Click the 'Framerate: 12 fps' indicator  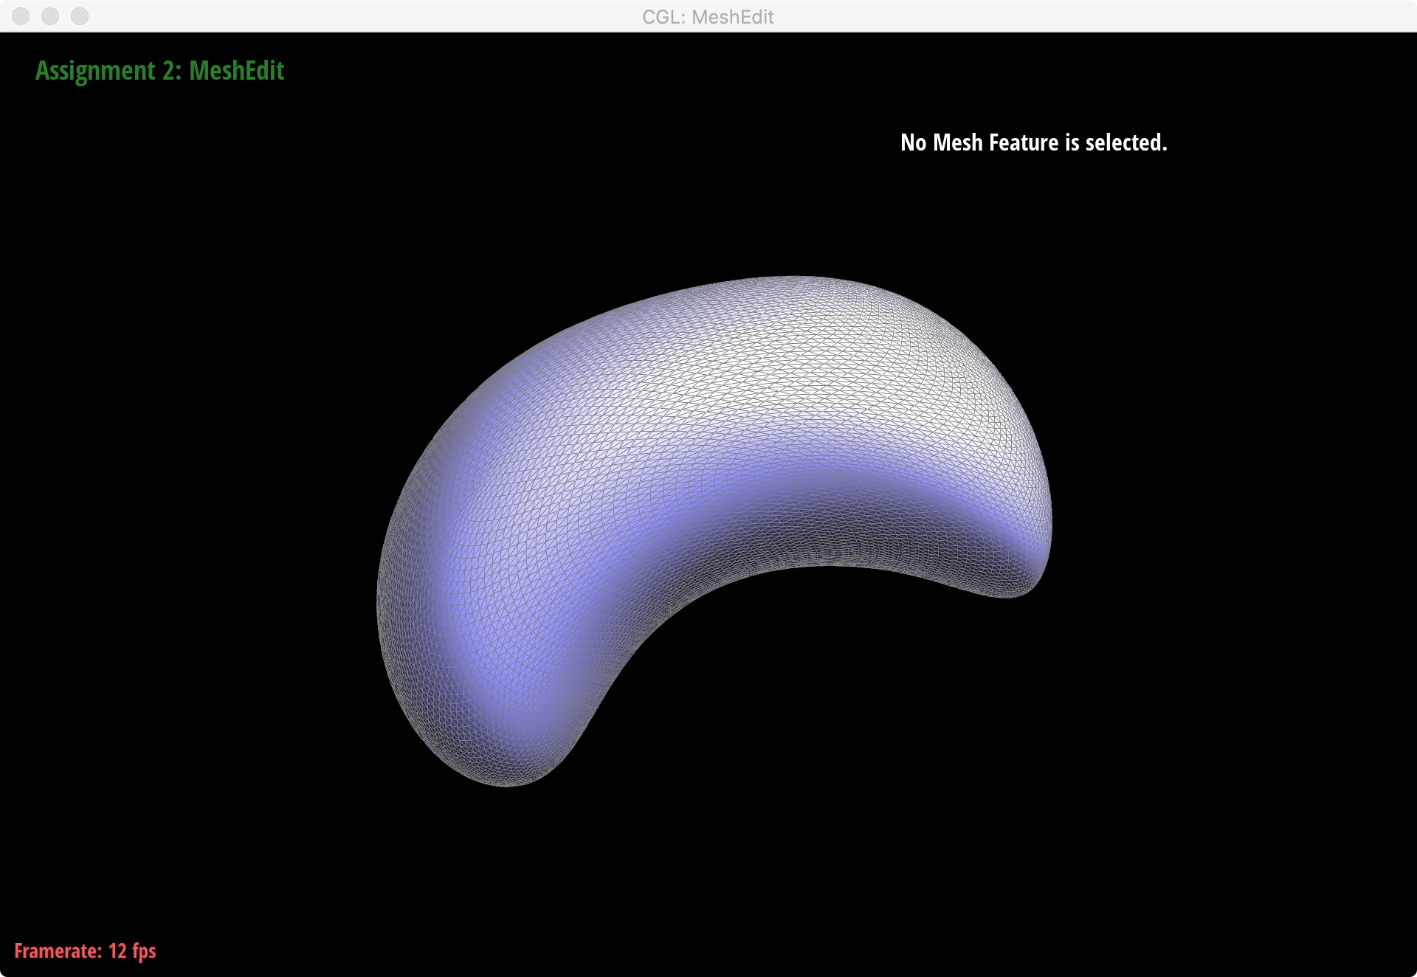click(86, 951)
